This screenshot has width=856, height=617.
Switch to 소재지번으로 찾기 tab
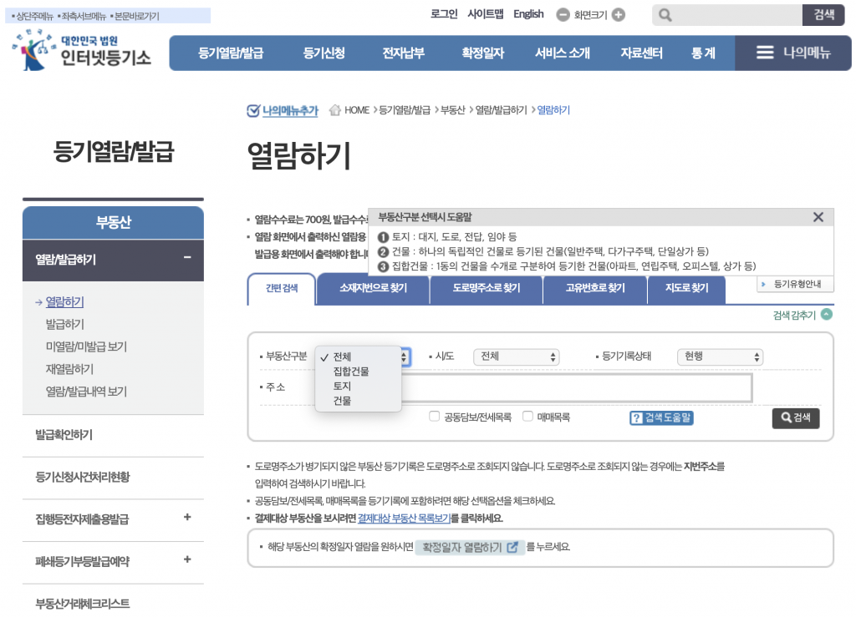[374, 288]
